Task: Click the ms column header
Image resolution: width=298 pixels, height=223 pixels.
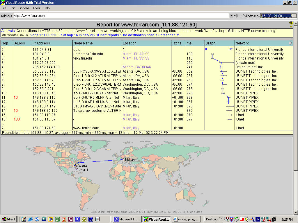Action: [195, 43]
